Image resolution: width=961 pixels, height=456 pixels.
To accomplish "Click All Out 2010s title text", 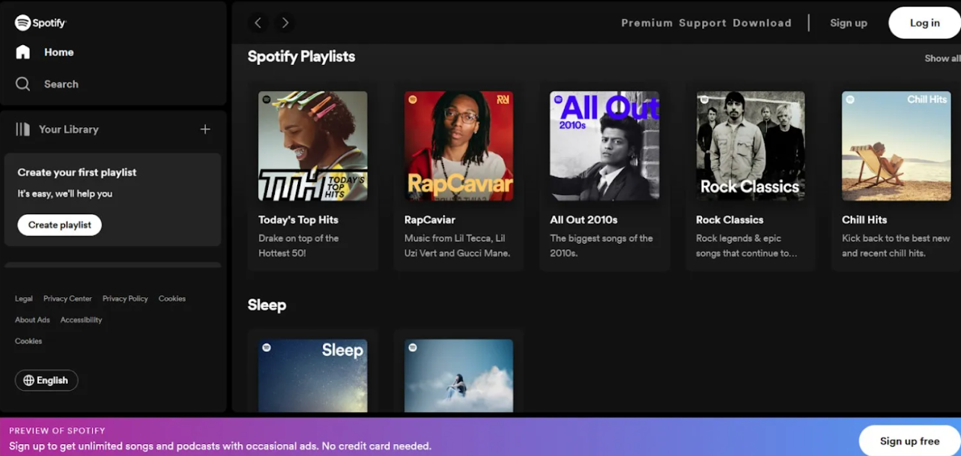I will (x=584, y=220).
